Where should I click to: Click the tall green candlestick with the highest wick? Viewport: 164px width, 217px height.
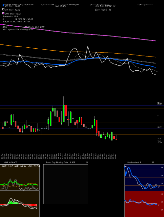[64, 113]
